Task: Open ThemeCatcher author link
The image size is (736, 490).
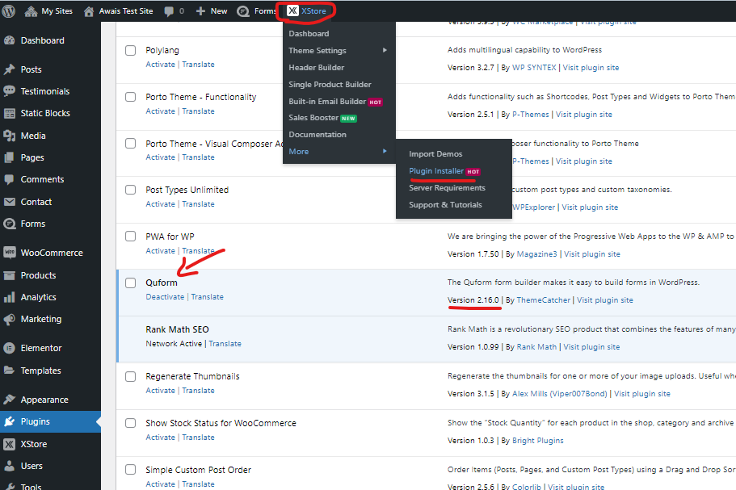Action: pyautogui.click(x=543, y=300)
